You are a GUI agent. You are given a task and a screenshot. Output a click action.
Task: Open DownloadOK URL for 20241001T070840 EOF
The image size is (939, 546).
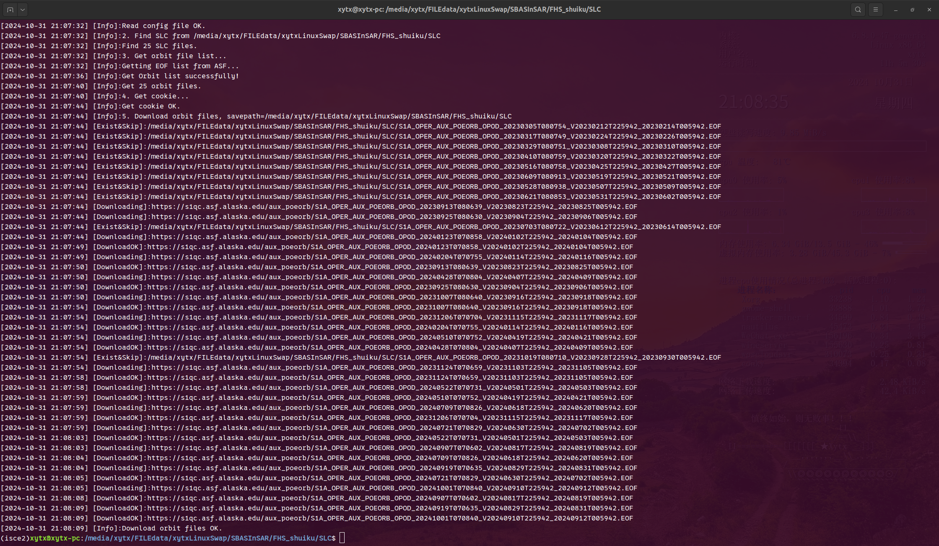coord(390,518)
